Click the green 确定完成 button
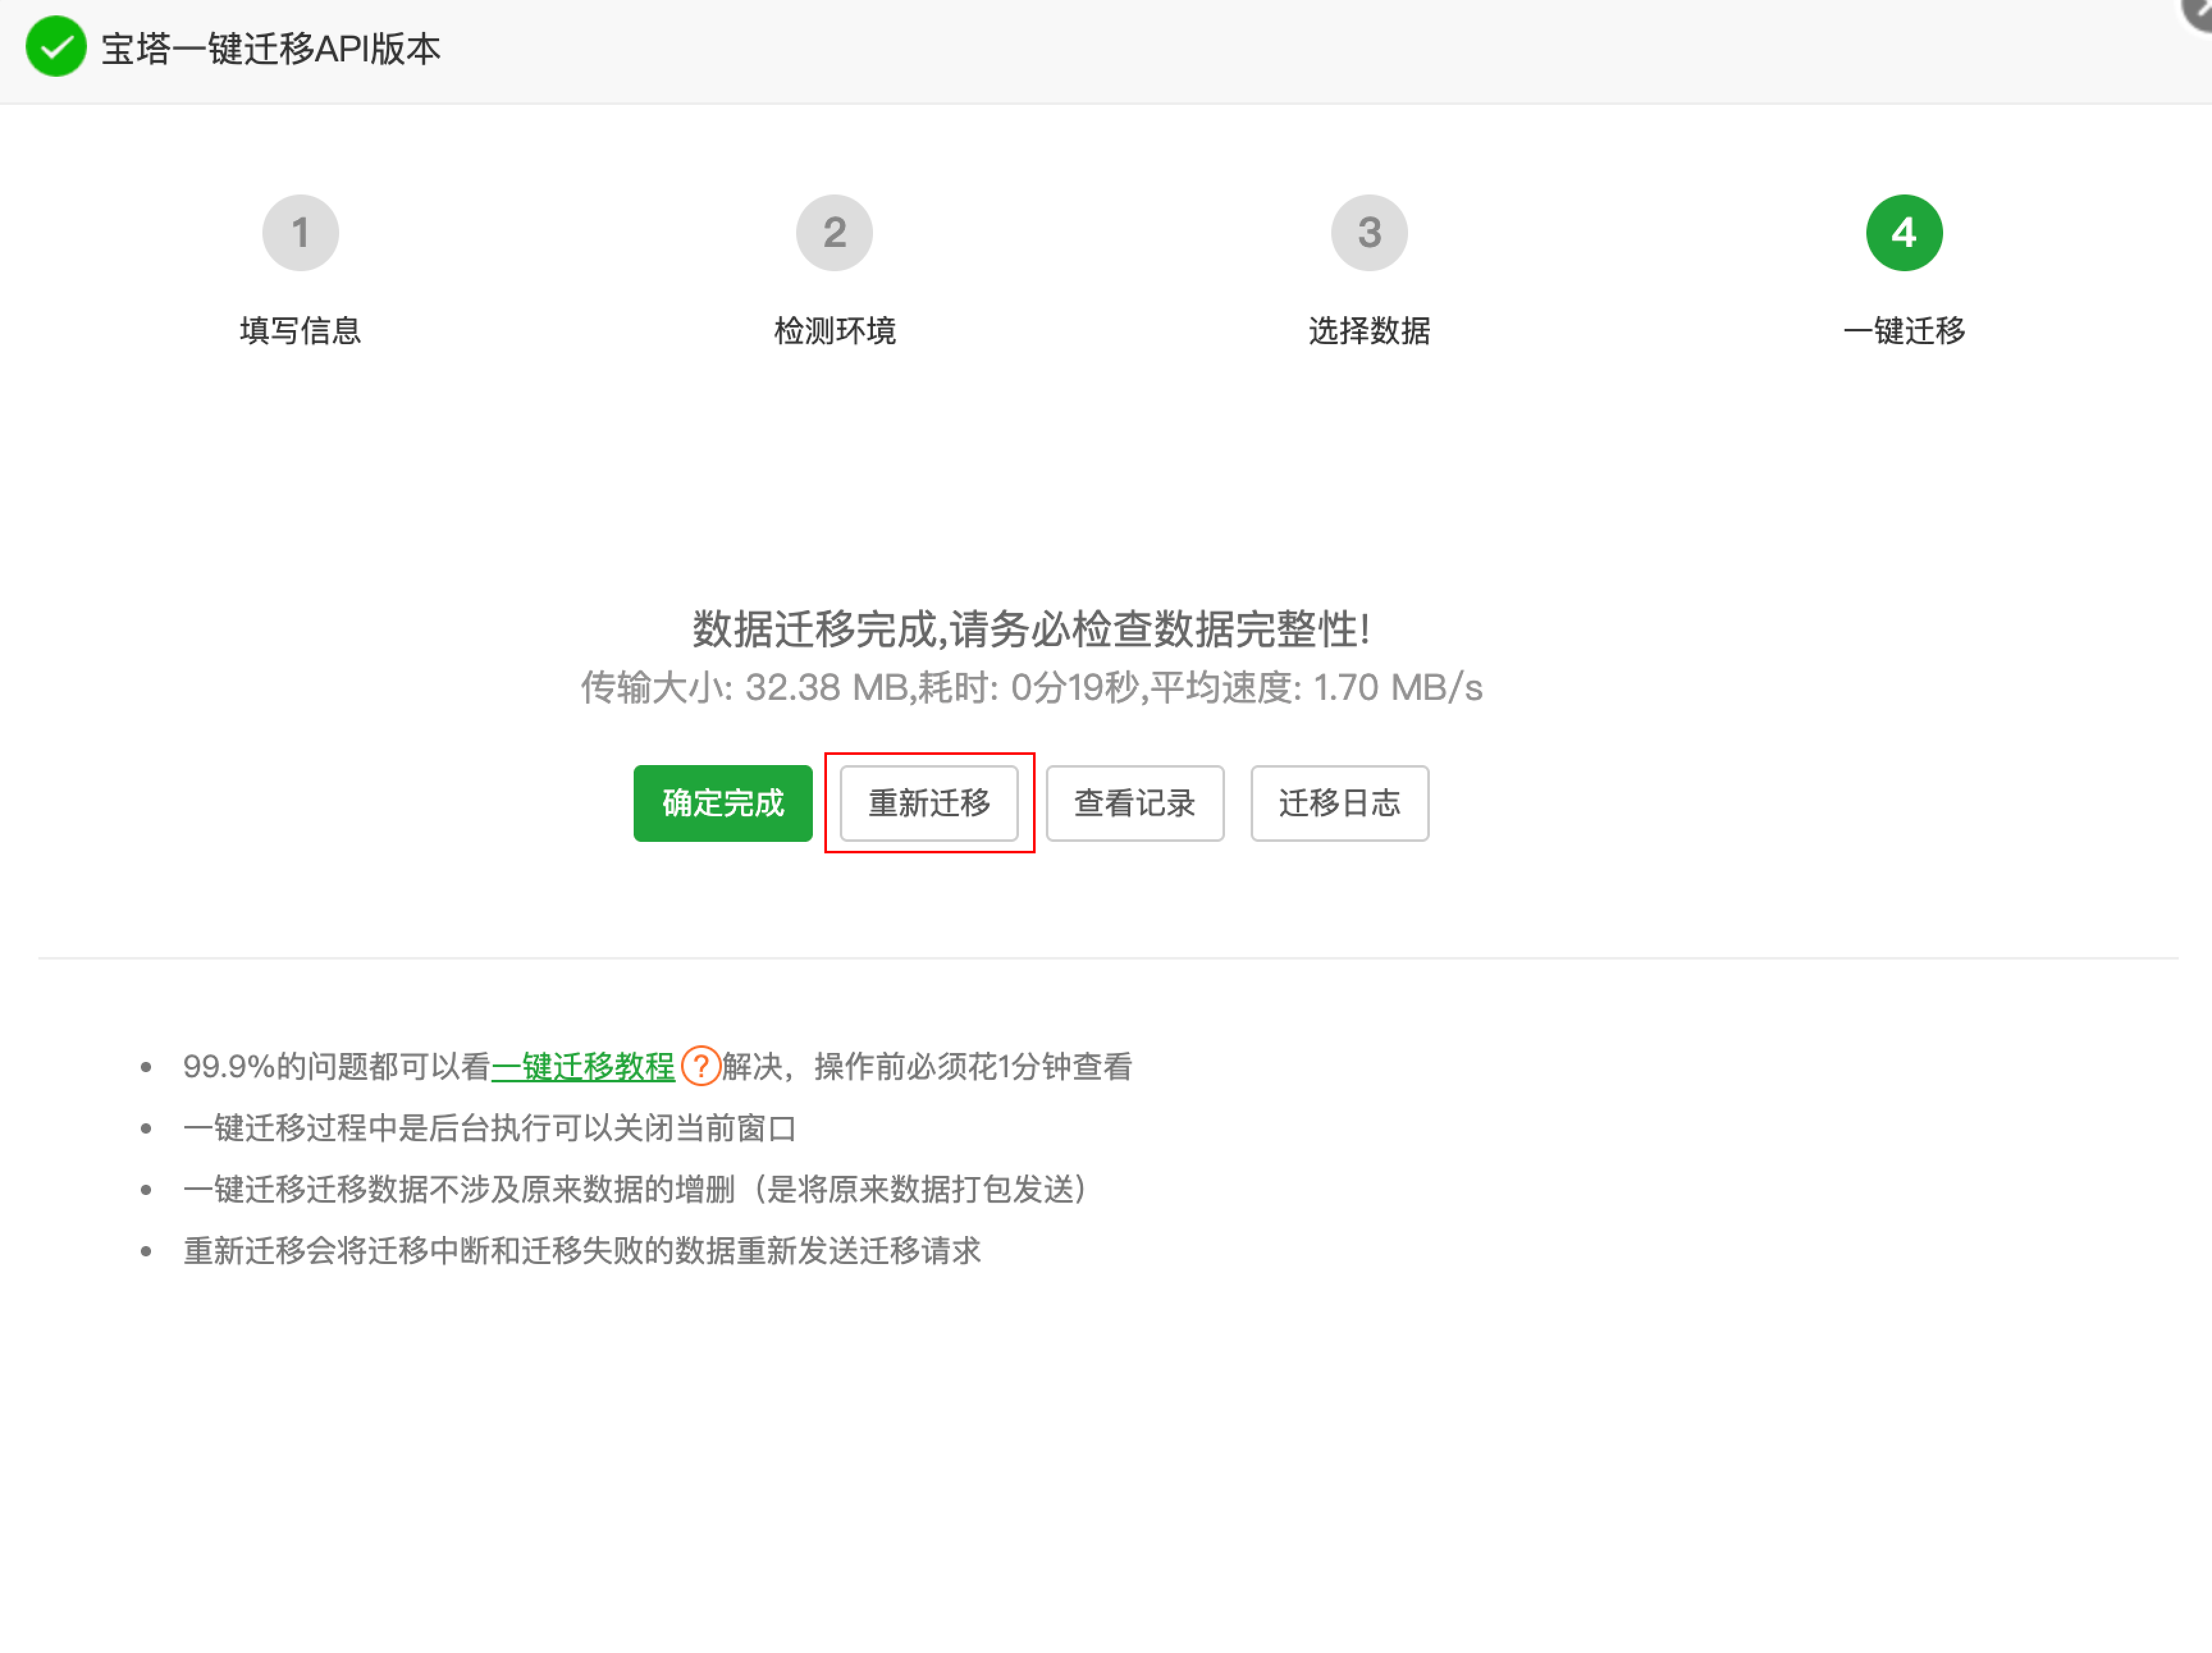 pos(722,803)
